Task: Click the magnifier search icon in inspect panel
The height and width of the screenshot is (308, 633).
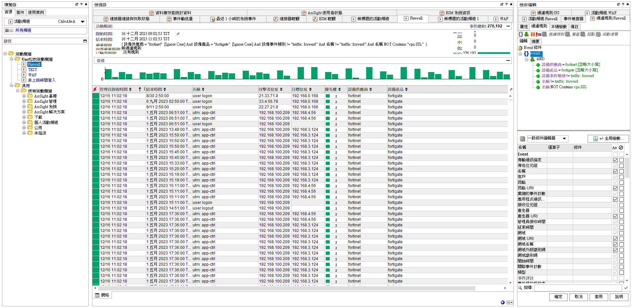Action: coord(520,288)
